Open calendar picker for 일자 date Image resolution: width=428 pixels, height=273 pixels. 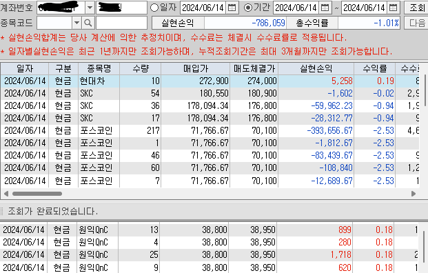pos(232,8)
